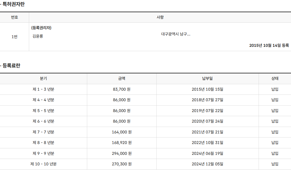This screenshot has width=291, height=170.
Task: Click the 금액 column header
Action: tap(121, 79)
